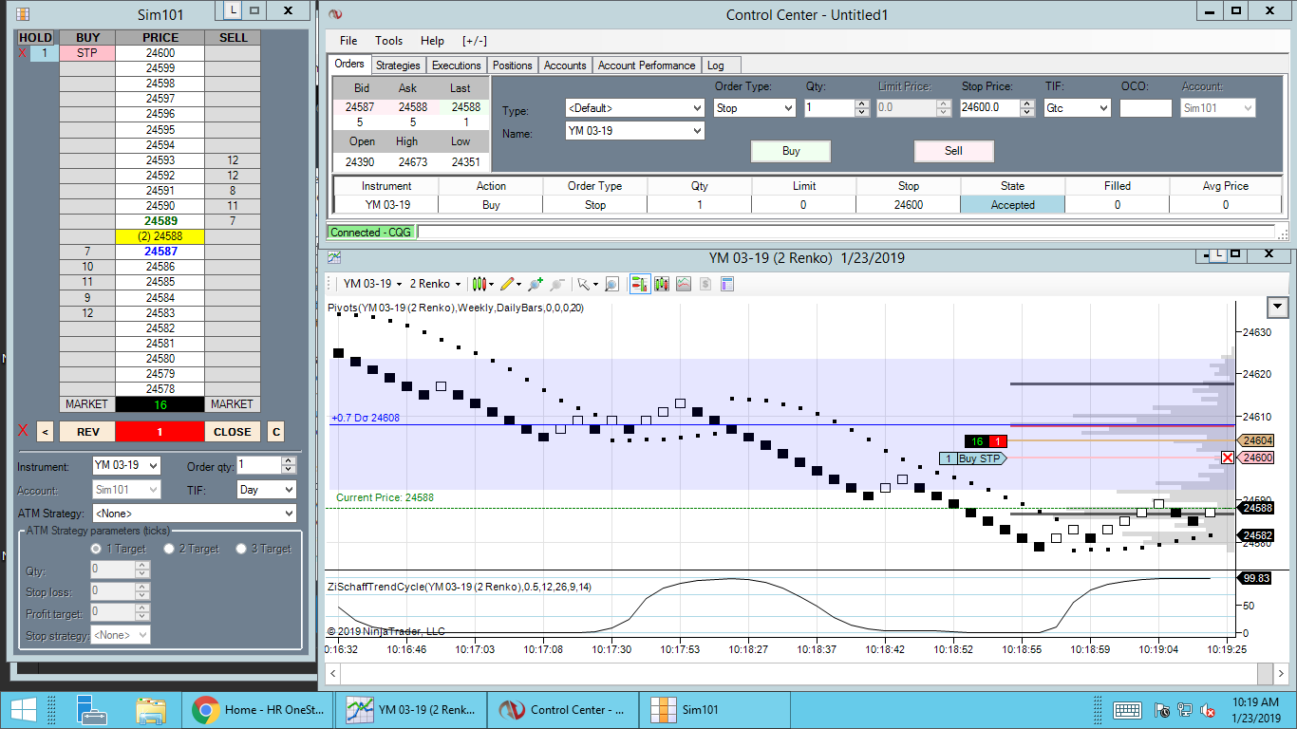The width and height of the screenshot is (1297, 729).
Task: Click the Order qty field in Sim101
Action: point(258,465)
